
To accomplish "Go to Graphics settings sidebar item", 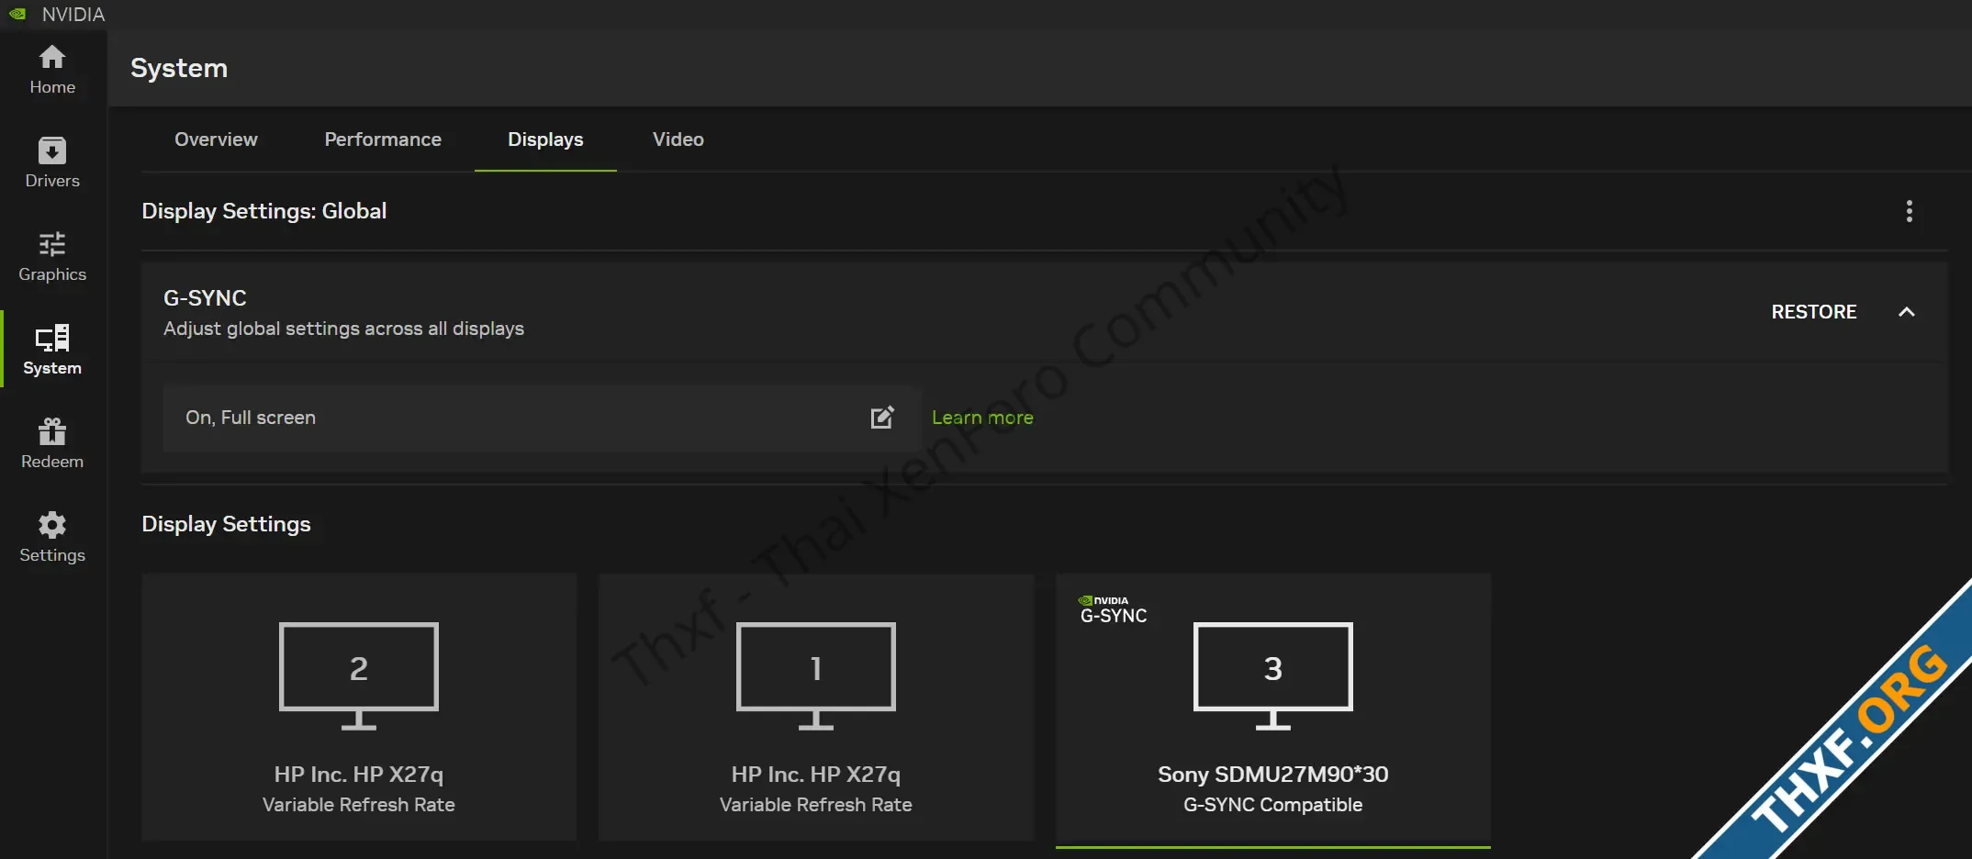I will pyautogui.click(x=52, y=257).
